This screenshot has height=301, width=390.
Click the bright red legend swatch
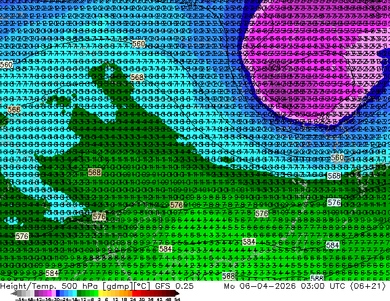[134, 293]
